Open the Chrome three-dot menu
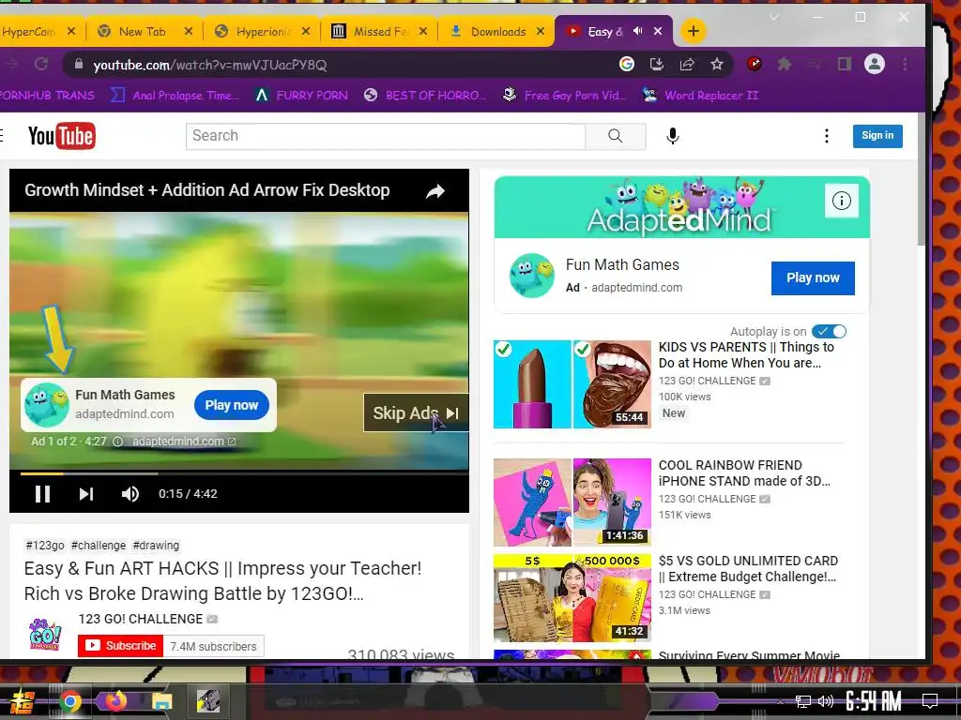This screenshot has height=720, width=961. (905, 64)
